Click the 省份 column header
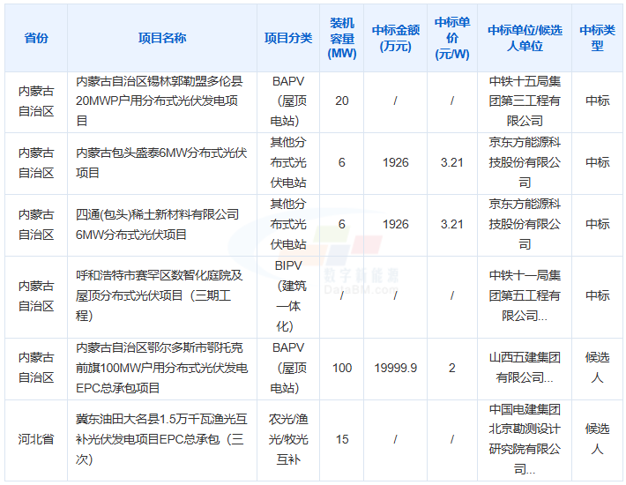626x485 pixels. pos(36,38)
